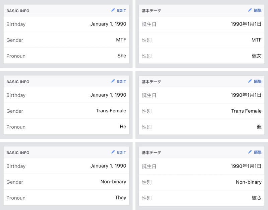Click EDIT on the card with pronoun He
This screenshot has width=268, height=210.
121,82
